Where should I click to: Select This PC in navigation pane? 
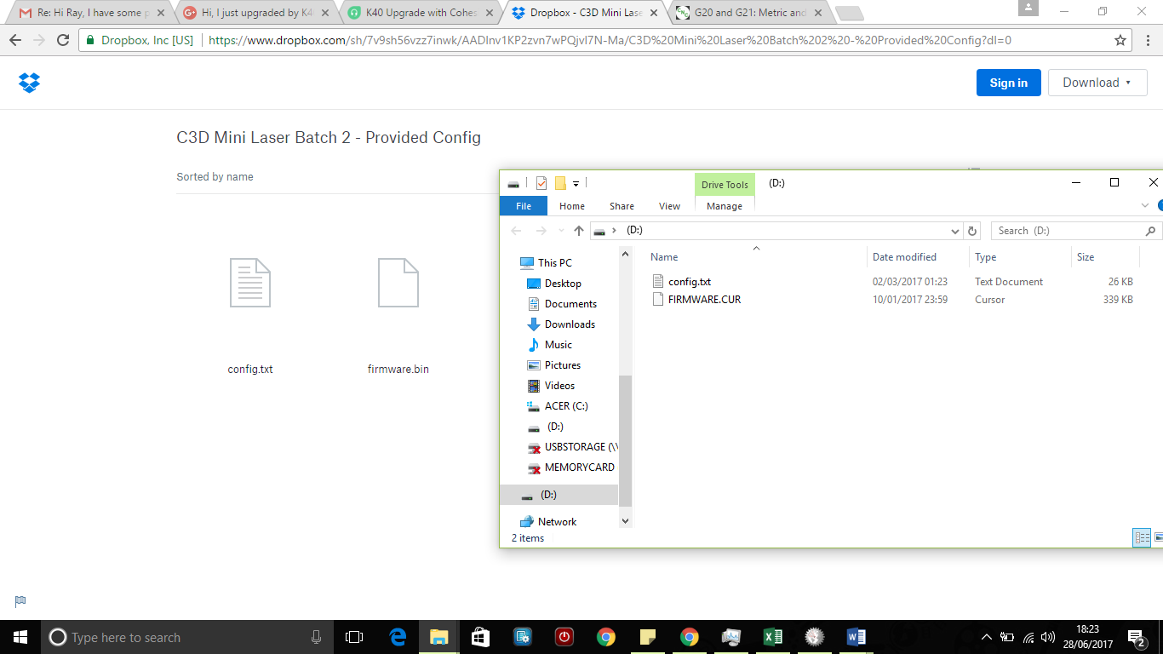coord(546,263)
